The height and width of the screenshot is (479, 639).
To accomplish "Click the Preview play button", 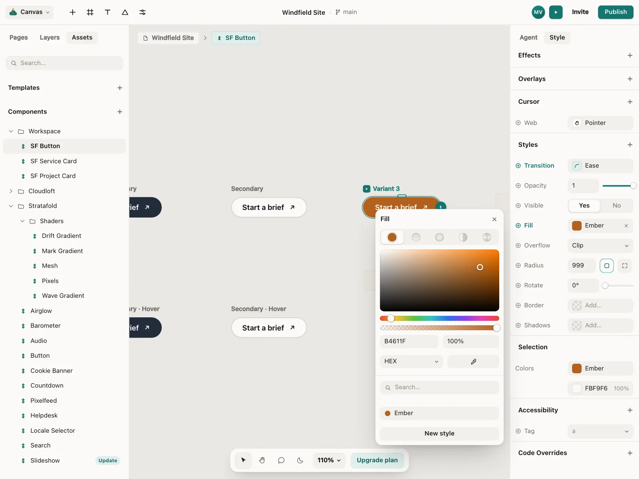I will pyautogui.click(x=556, y=12).
